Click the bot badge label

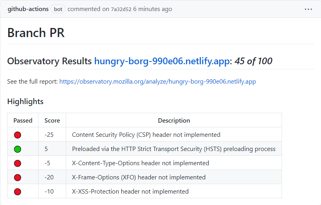58,9
